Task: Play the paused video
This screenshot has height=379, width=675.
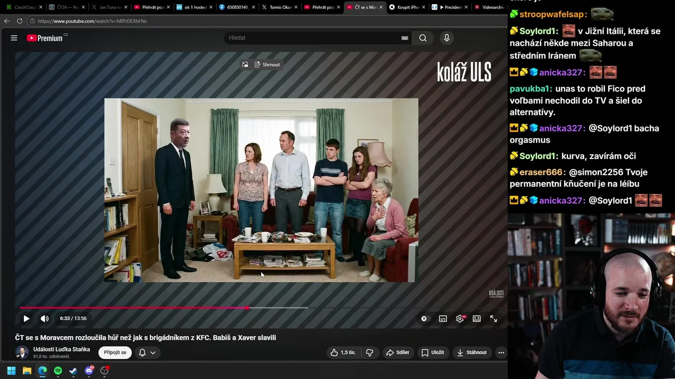Action: pyautogui.click(x=26, y=318)
